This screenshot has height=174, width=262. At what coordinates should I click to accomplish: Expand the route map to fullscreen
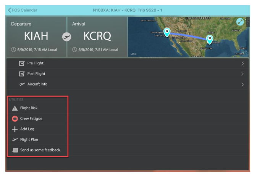pos(239,22)
